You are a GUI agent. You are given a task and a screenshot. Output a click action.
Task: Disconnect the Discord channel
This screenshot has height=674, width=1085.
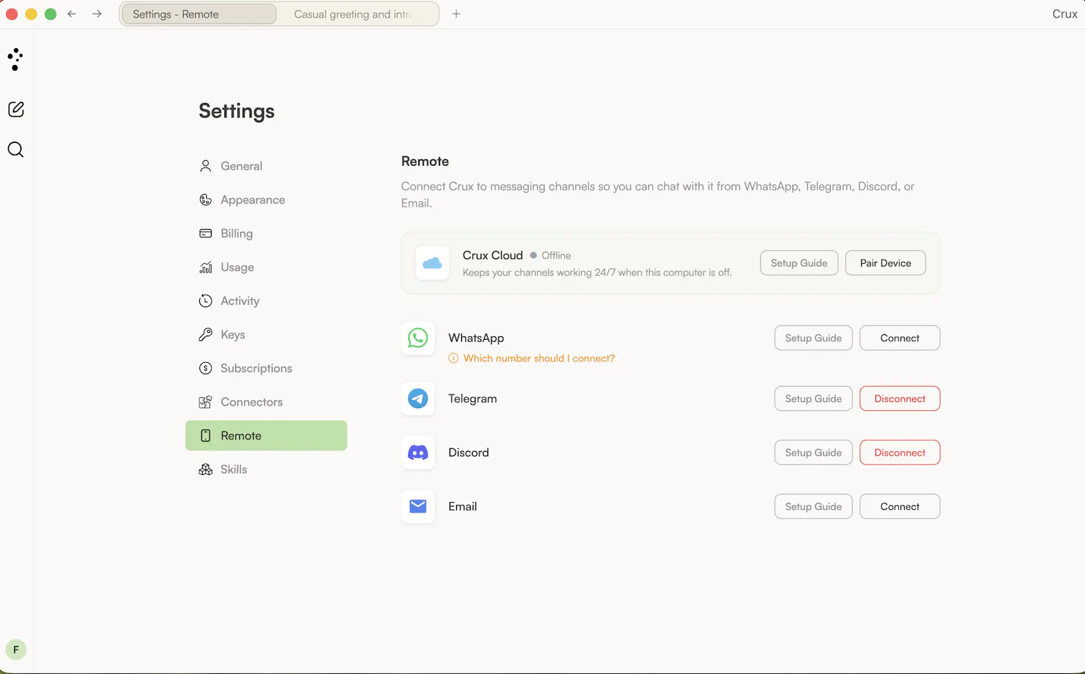[900, 452]
